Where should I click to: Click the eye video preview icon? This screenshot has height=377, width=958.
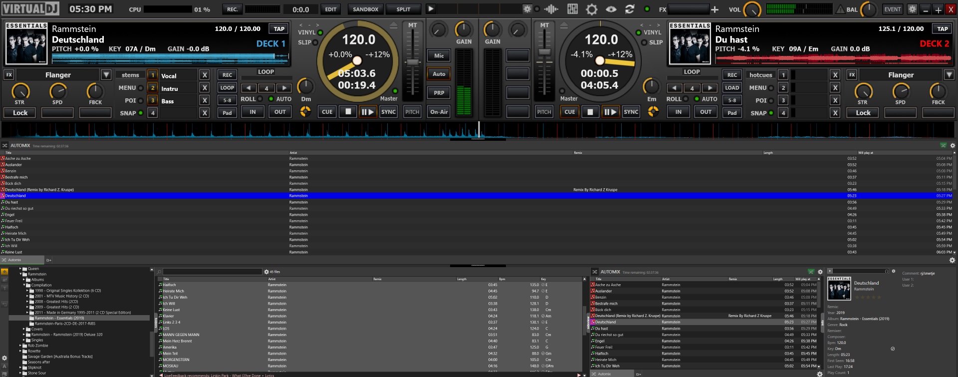point(611,9)
